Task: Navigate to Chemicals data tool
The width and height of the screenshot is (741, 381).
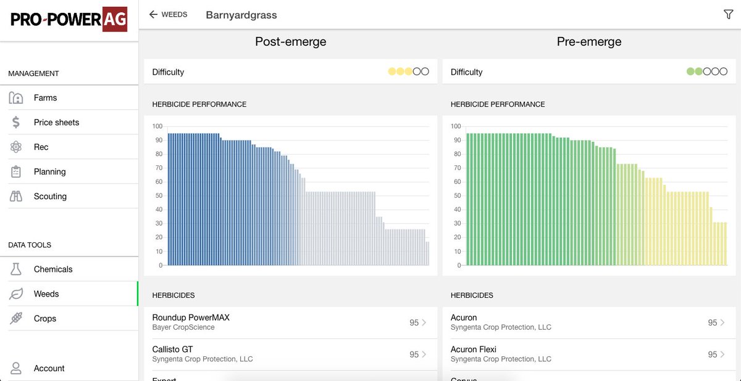Action: (69, 269)
